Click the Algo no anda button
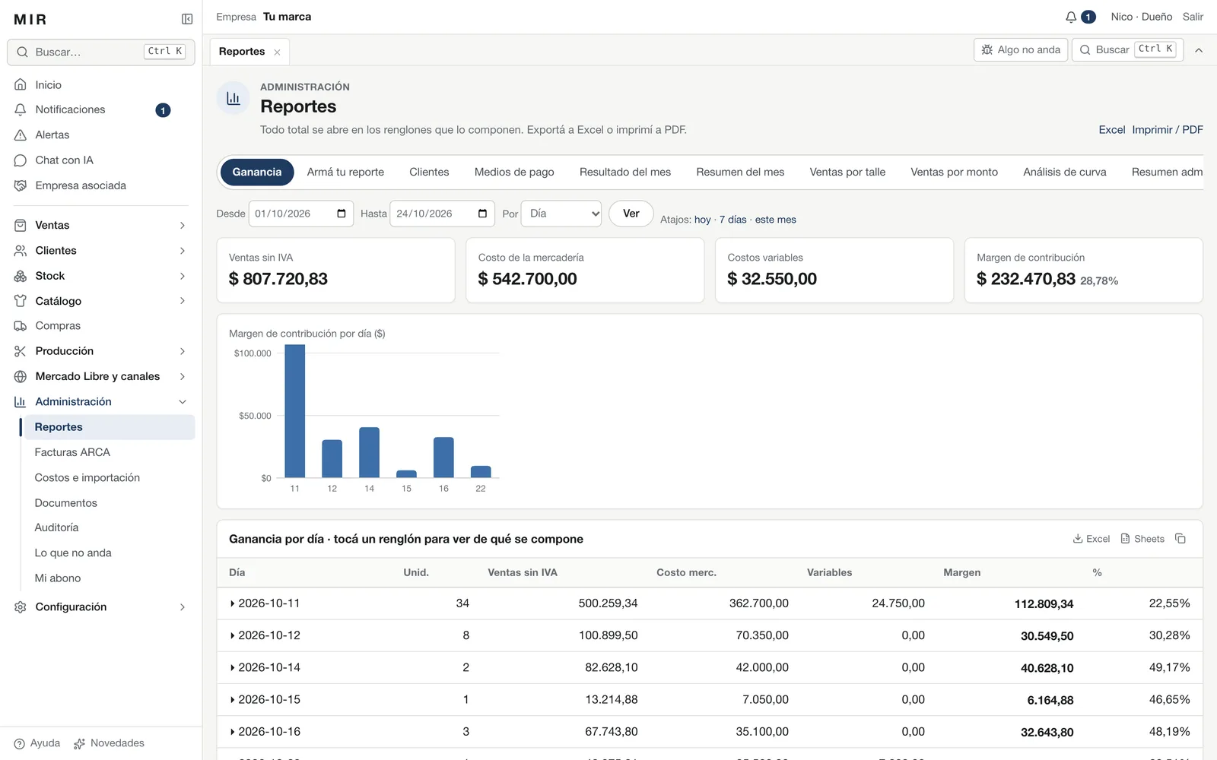 click(x=1021, y=50)
